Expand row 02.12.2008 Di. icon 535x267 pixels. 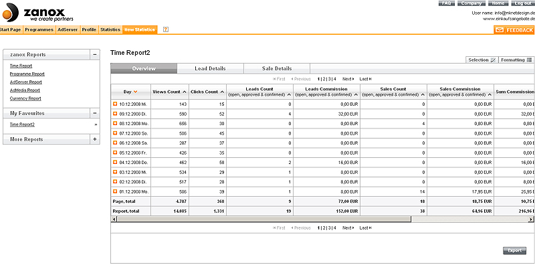pyautogui.click(x=115, y=181)
